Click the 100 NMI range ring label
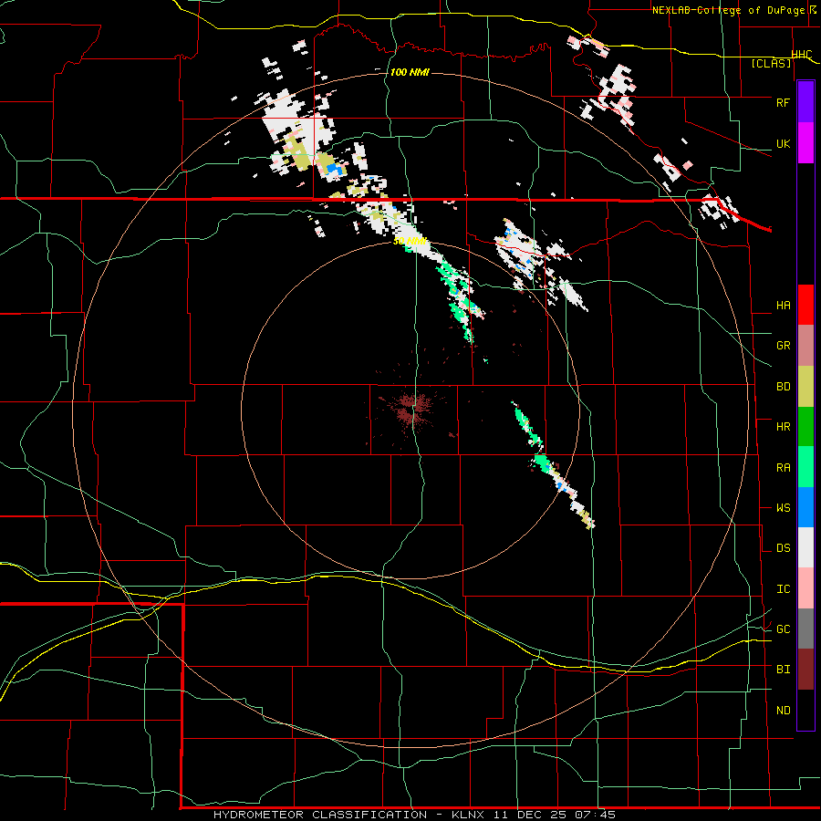Viewport: 821px width, 821px height. 410,72
